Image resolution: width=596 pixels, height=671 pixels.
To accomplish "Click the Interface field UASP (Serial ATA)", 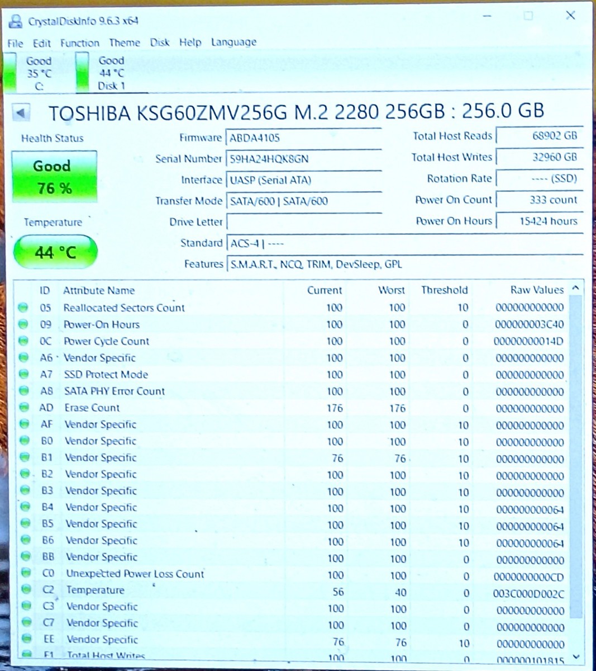I will [303, 180].
